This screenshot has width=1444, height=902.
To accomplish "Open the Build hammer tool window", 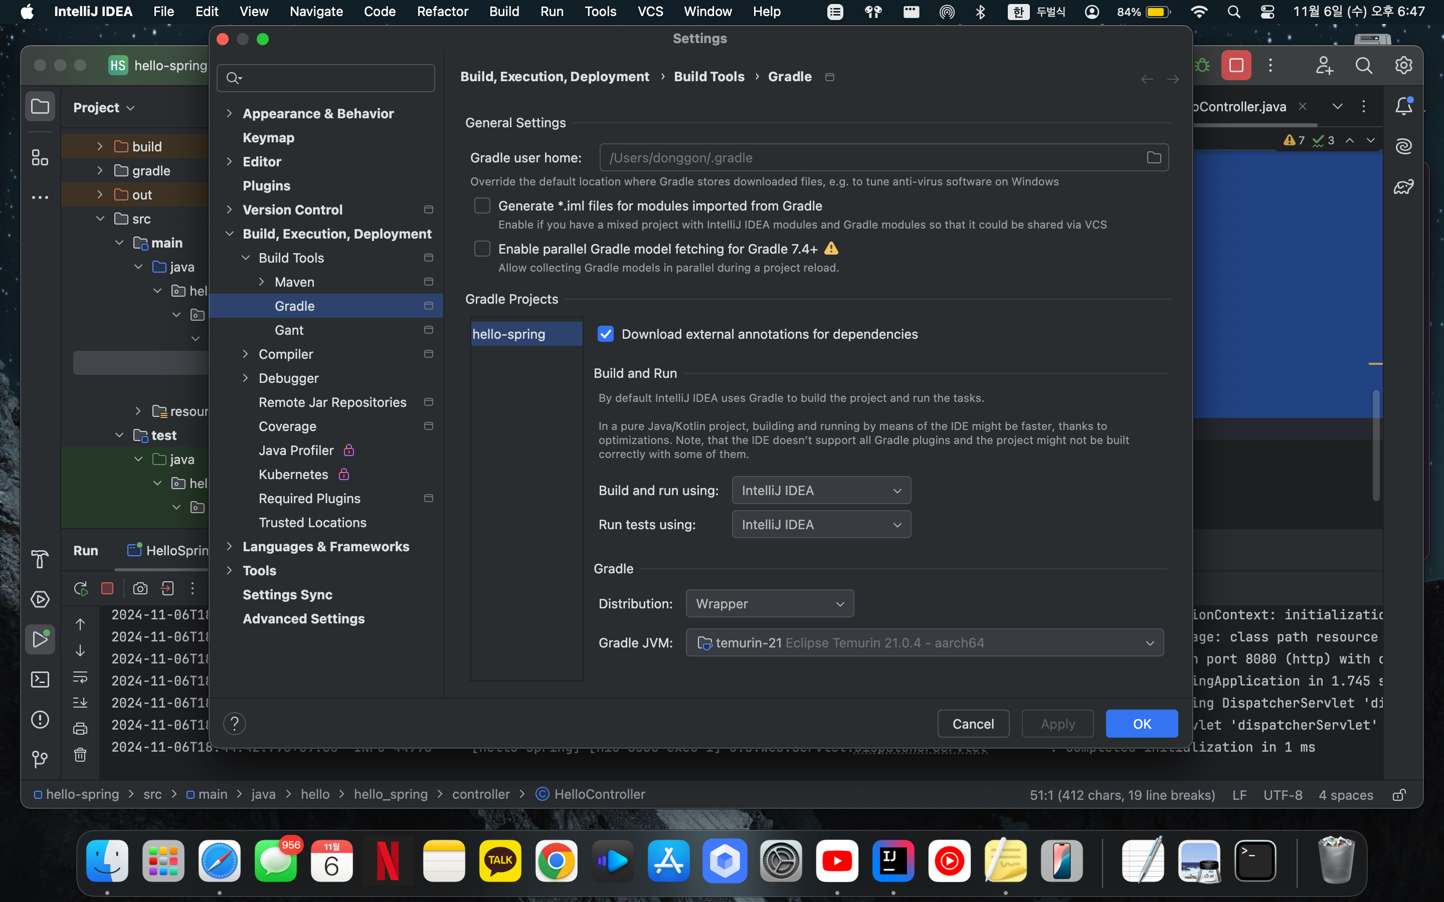I will coord(40,559).
